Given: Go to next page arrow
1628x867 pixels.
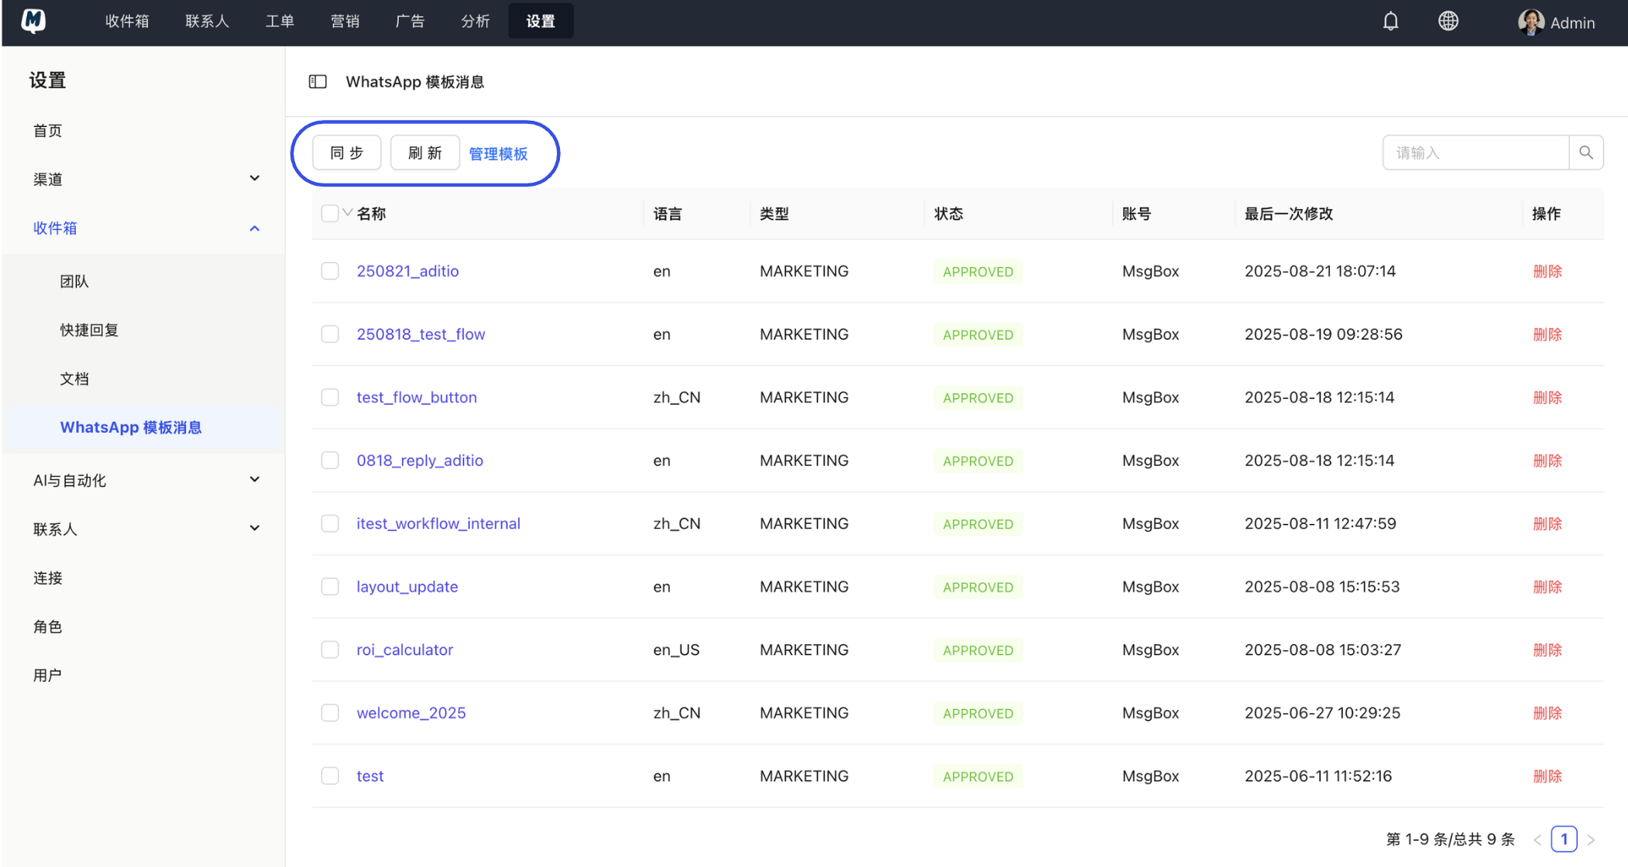Looking at the screenshot, I should tap(1591, 839).
